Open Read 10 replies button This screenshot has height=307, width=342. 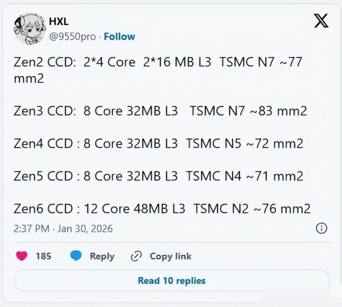171,280
